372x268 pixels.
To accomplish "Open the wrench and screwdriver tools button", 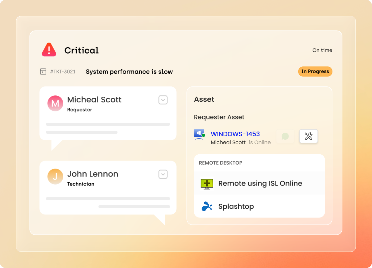I will pos(308,136).
